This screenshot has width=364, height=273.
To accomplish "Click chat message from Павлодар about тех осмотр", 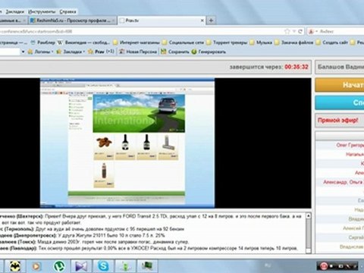I will click(x=149, y=248).
